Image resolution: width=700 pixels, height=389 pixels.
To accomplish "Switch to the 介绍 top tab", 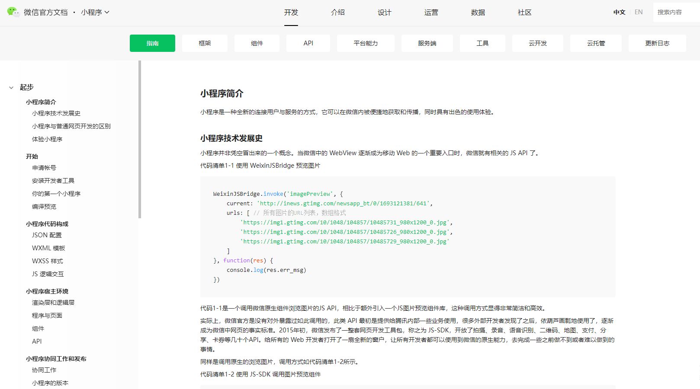I will point(338,13).
